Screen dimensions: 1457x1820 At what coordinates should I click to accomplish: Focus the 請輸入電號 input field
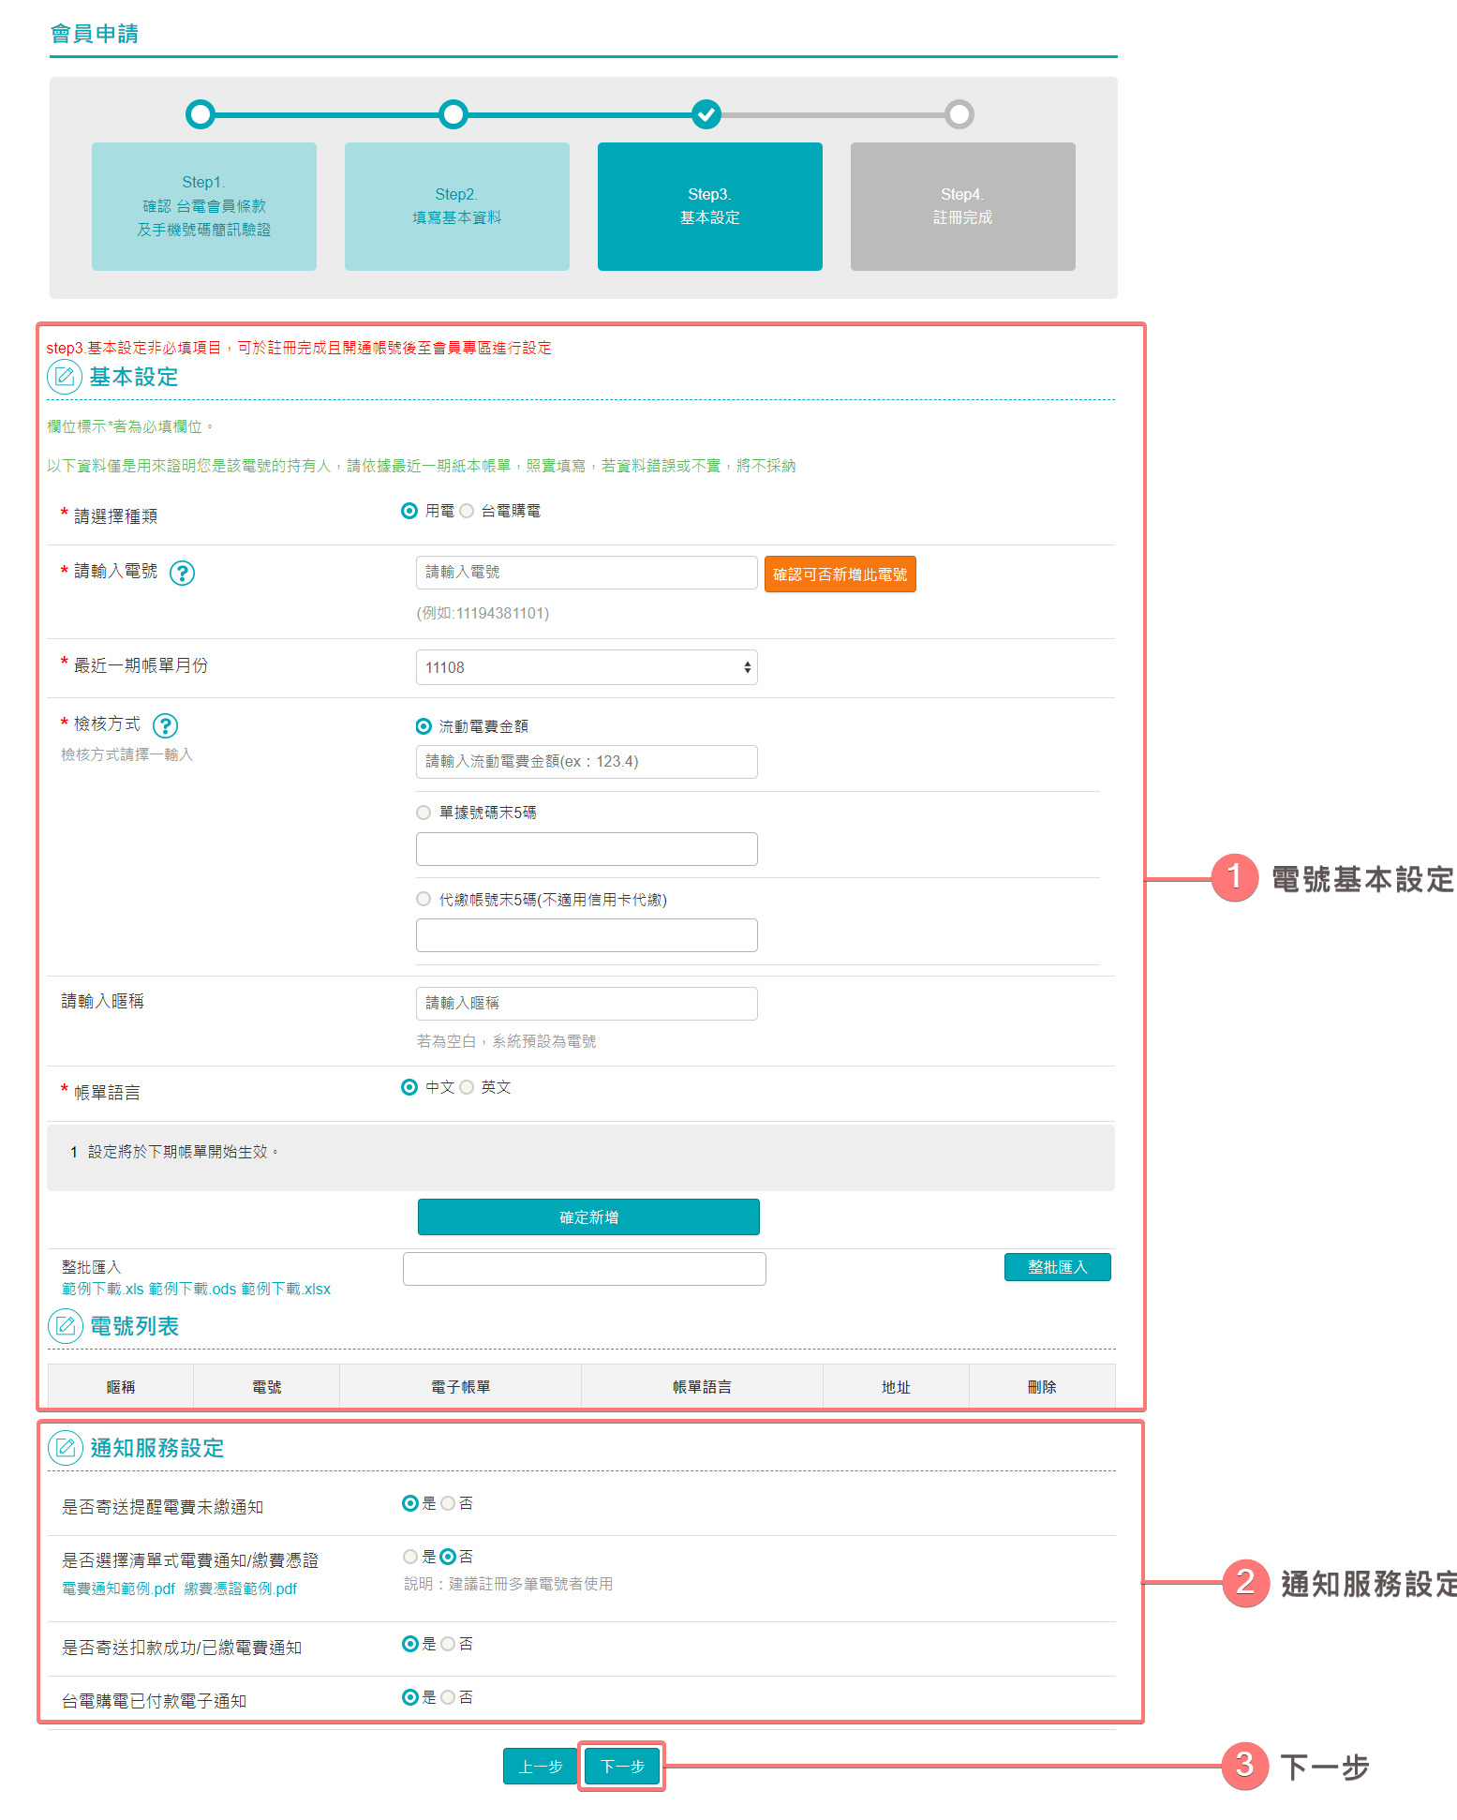click(587, 573)
